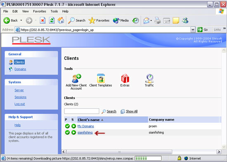Open the View menu
The image size is (227, 162).
point(25,11)
